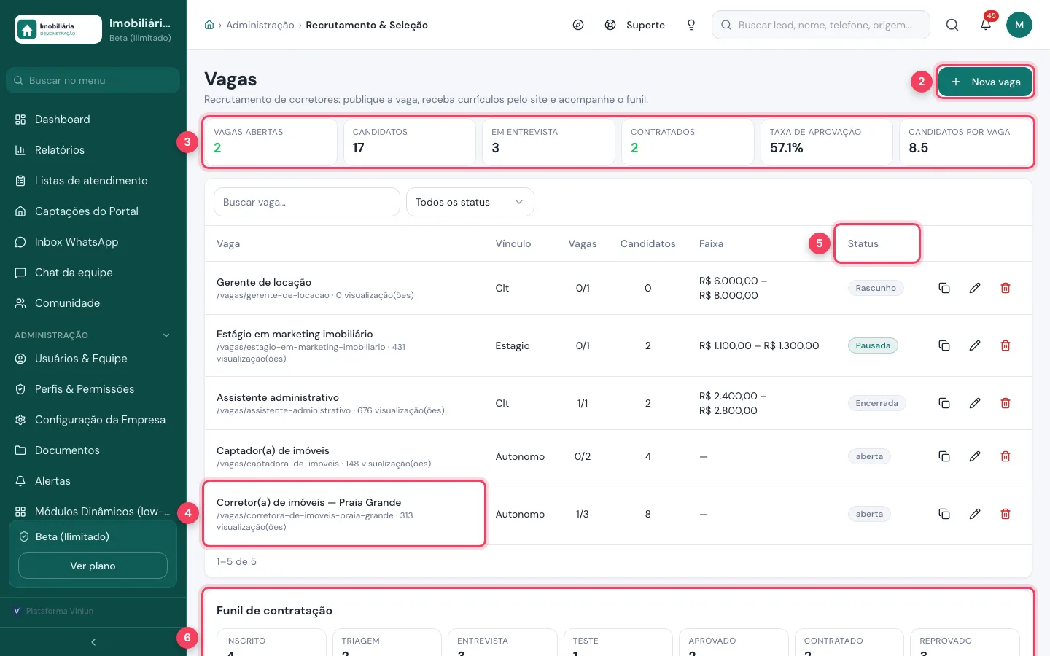Duplicate the Gerente de locação vaga
The height and width of the screenshot is (656, 1050).
point(944,288)
